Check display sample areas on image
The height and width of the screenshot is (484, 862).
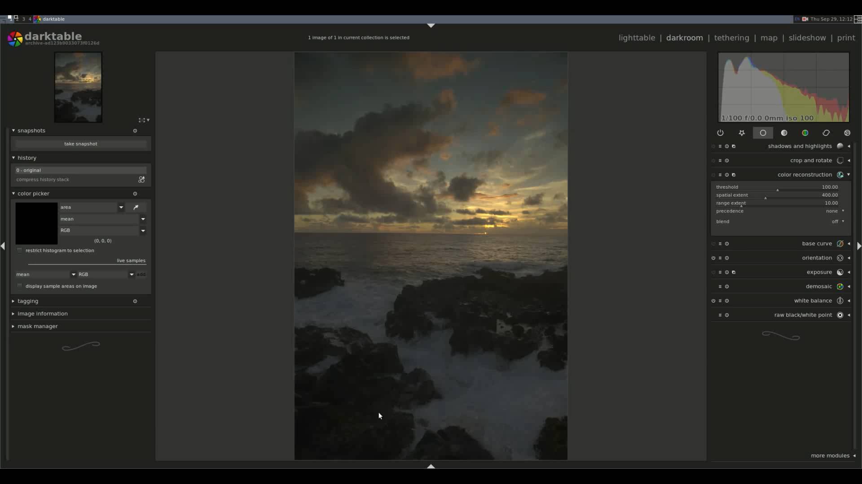[x=20, y=286]
